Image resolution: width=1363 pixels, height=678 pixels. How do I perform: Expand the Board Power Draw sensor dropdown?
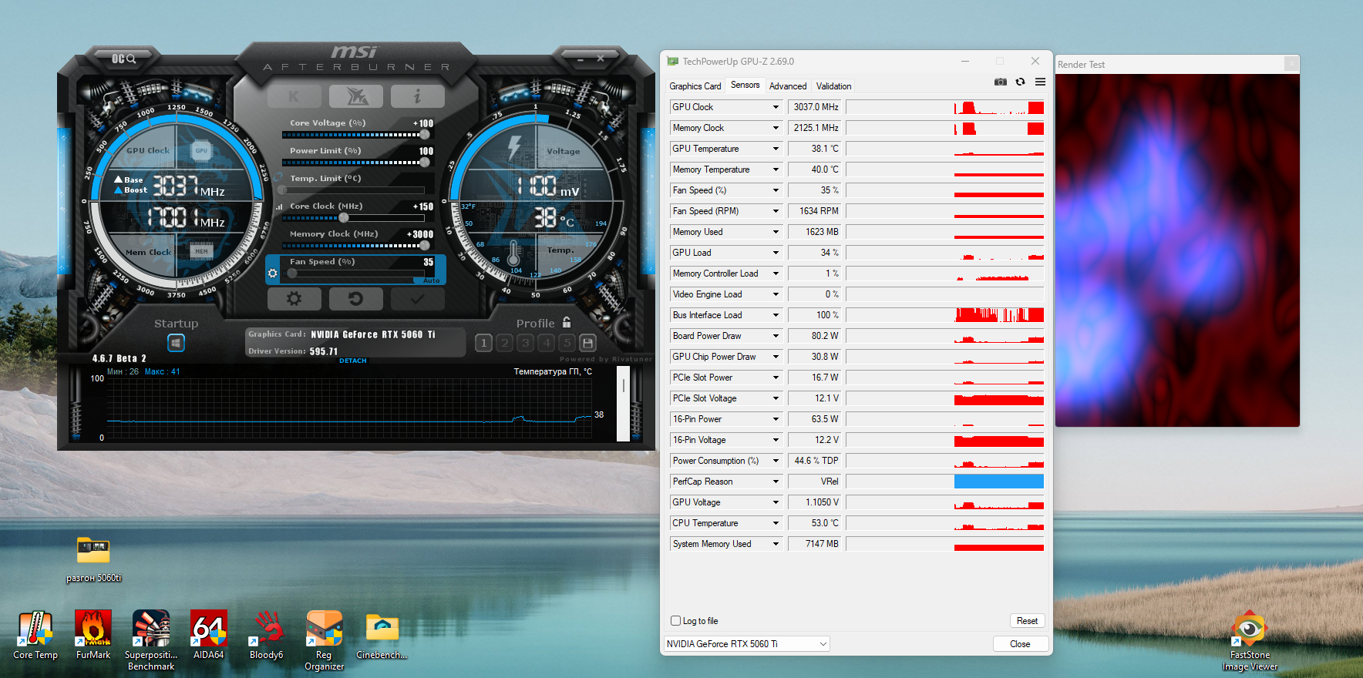coord(776,336)
